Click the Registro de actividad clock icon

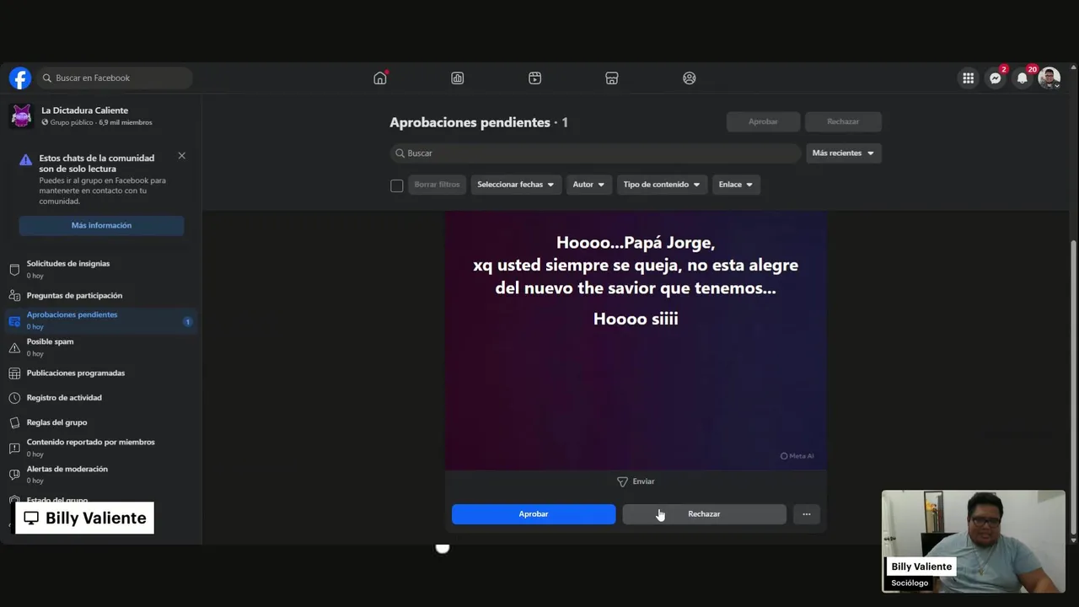14,398
